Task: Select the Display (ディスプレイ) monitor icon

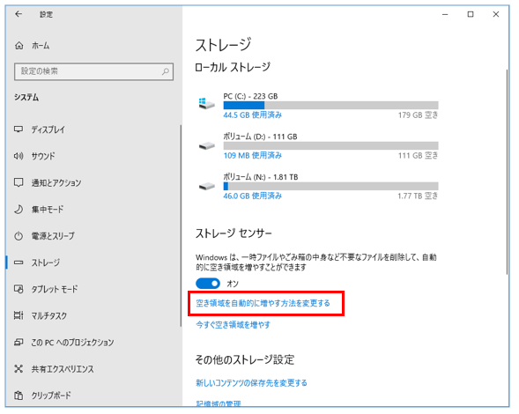Action: pyautogui.click(x=19, y=129)
